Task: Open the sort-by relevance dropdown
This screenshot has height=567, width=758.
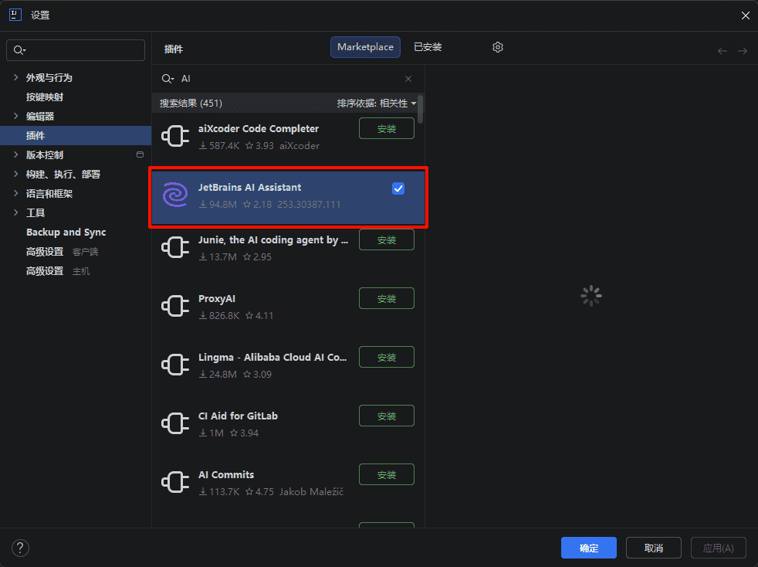Action: coord(377,103)
